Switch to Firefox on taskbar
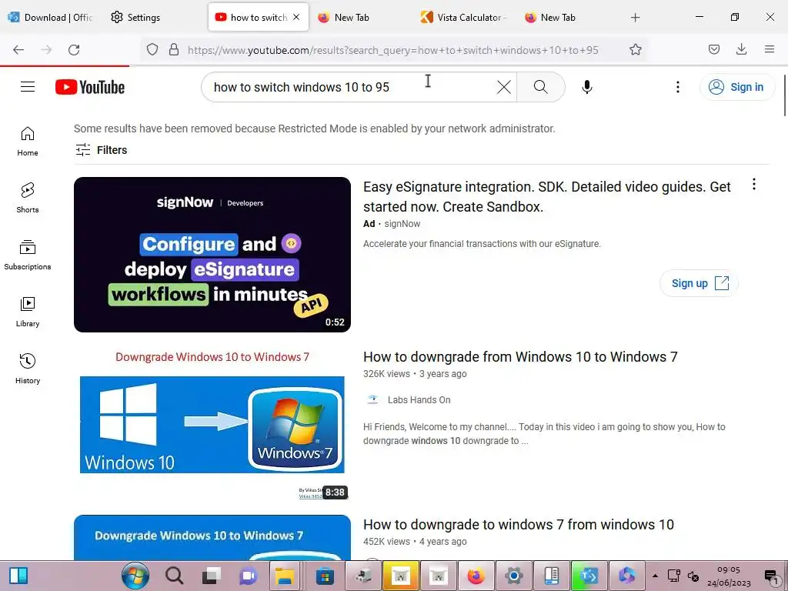 coord(476,576)
